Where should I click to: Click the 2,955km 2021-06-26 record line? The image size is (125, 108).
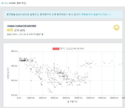pos(25,34)
